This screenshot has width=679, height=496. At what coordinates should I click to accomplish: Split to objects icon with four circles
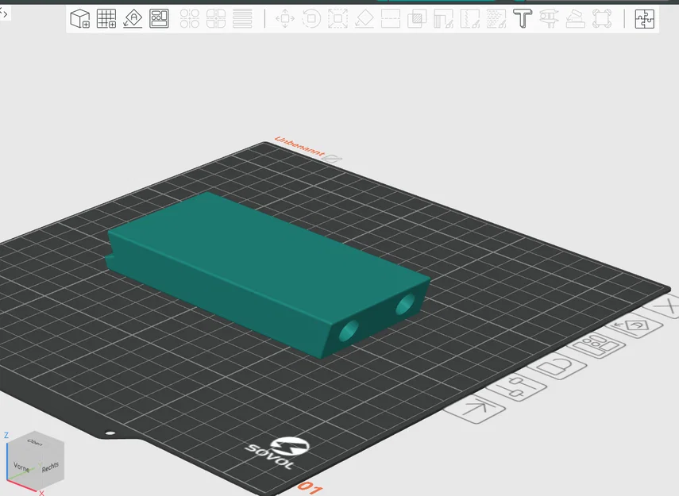(x=190, y=18)
